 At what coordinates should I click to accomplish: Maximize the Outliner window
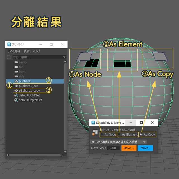point(51,44)
